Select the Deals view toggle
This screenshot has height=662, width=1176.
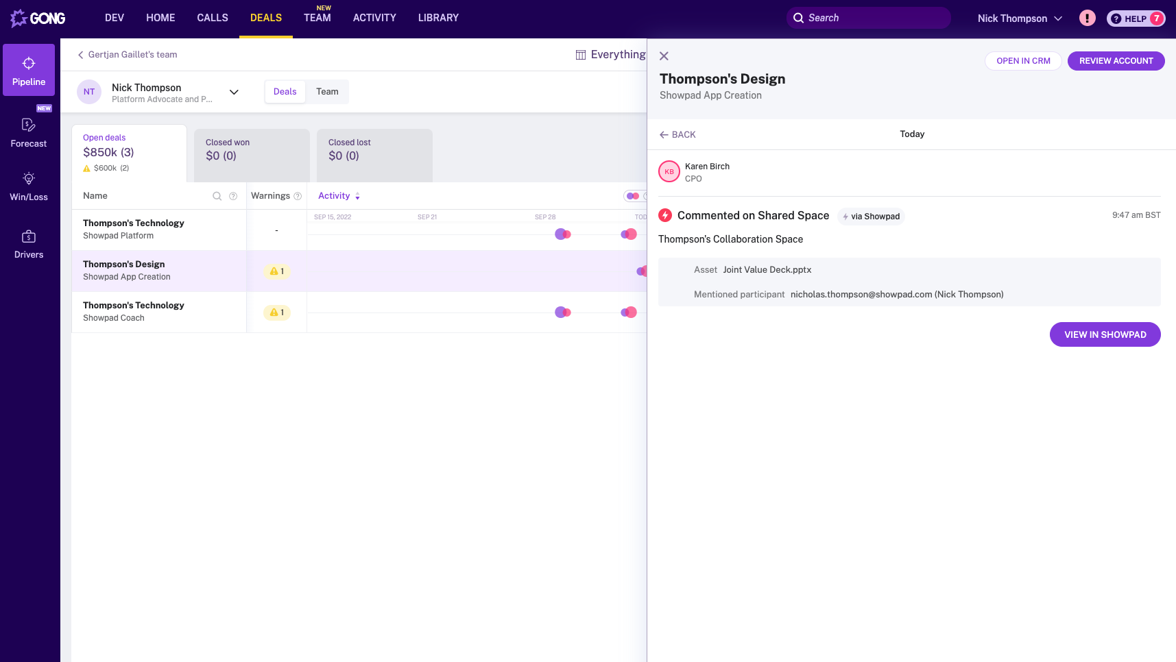285,92
